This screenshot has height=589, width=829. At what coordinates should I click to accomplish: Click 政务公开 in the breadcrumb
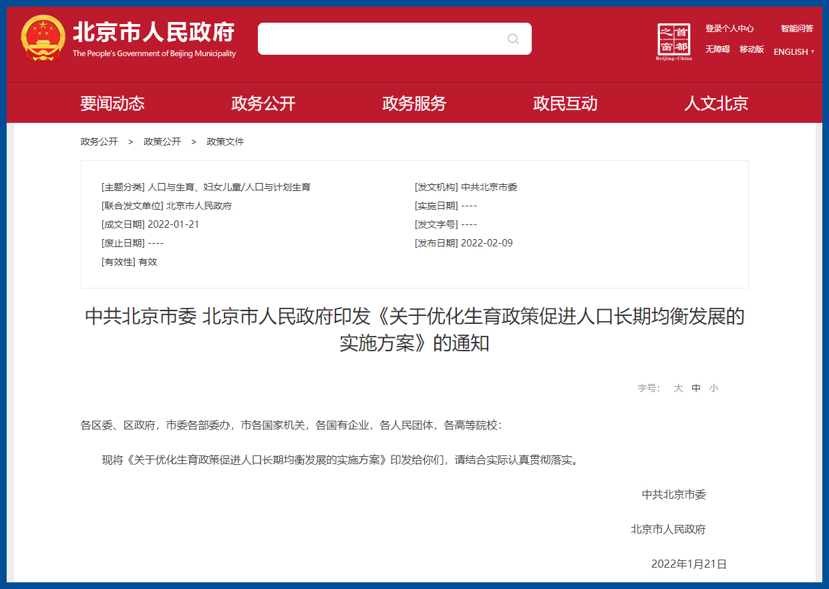(x=99, y=142)
